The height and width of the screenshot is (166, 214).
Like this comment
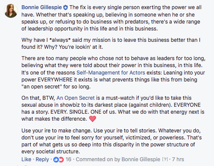26,159
